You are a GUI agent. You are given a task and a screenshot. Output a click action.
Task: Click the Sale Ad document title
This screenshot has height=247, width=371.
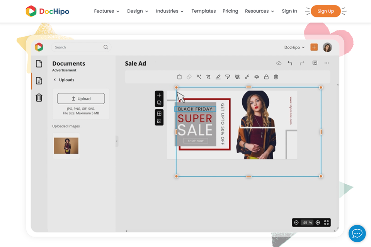(x=136, y=63)
